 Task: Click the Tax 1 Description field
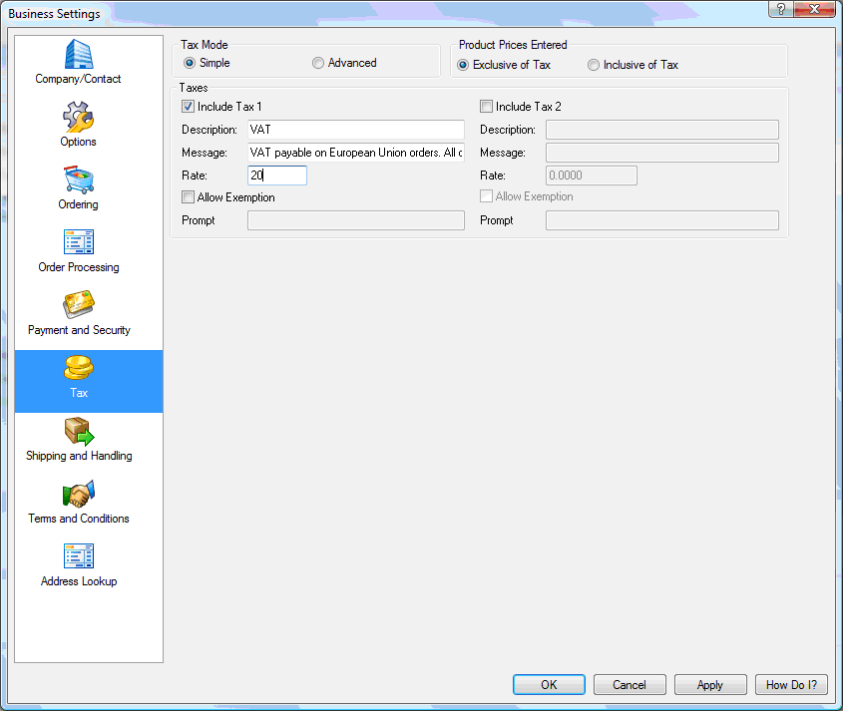(355, 130)
